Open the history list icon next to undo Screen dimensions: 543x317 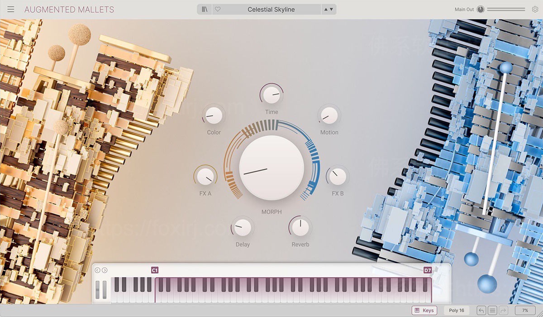pyautogui.click(x=492, y=310)
